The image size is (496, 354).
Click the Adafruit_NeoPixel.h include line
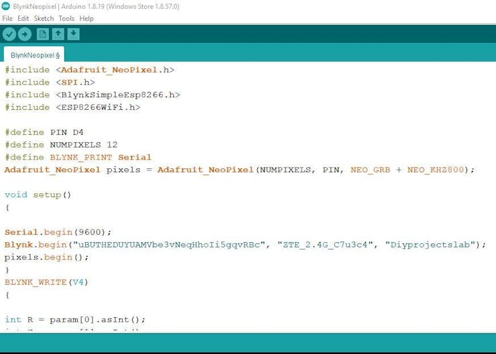pyautogui.click(x=90, y=70)
